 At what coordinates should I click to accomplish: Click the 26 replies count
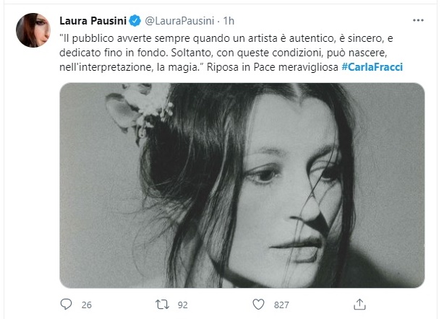pyautogui.click(x=86, y=305)
